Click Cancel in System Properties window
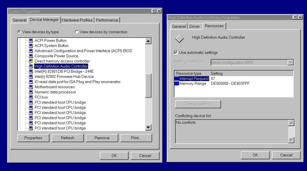Image resolution: width=307 pixels, height=171 pixels. 145,156
